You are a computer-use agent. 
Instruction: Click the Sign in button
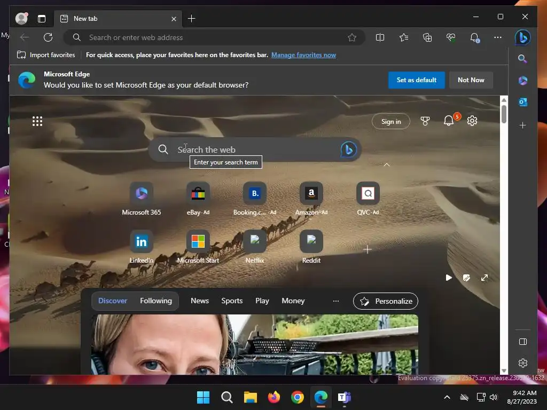click(x=390, y=121)
